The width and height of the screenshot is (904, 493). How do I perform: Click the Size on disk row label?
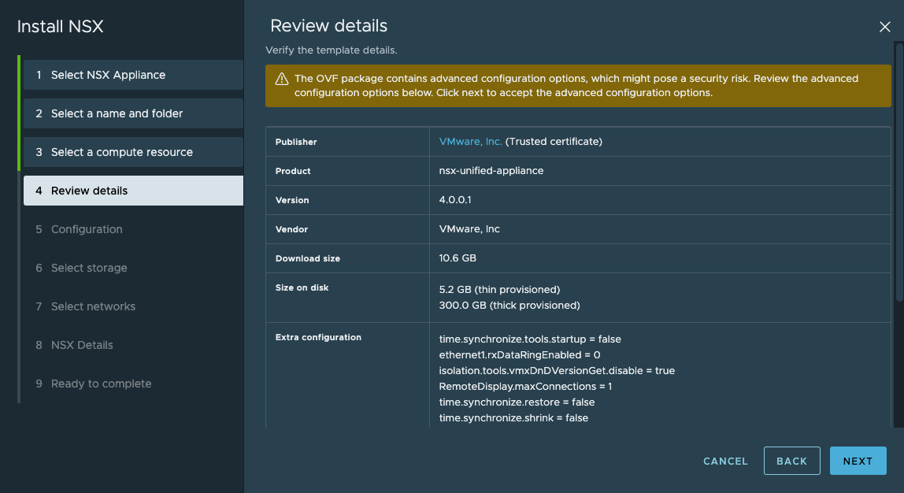(302, 287)
